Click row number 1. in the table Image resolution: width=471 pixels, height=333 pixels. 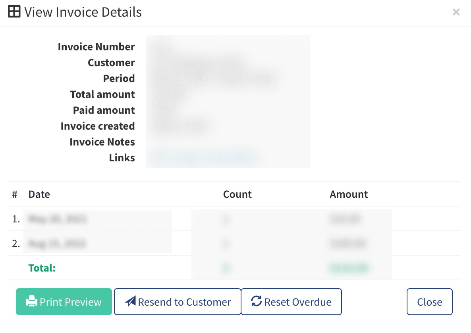click(x=16, y=219)
